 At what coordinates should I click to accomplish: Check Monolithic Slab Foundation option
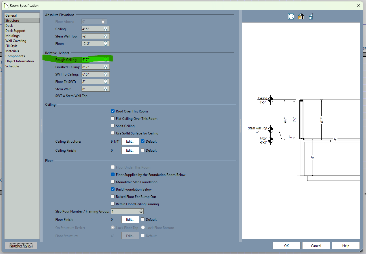(x=113, y=182)
